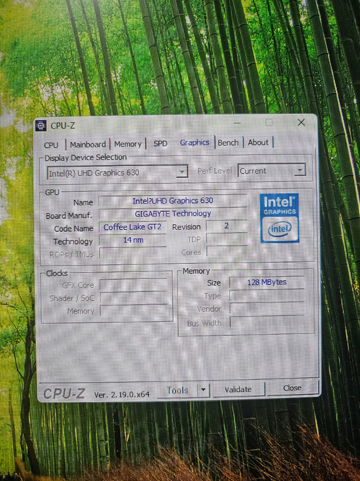
Task: Click the Validate button
Action: coord(238,389)
